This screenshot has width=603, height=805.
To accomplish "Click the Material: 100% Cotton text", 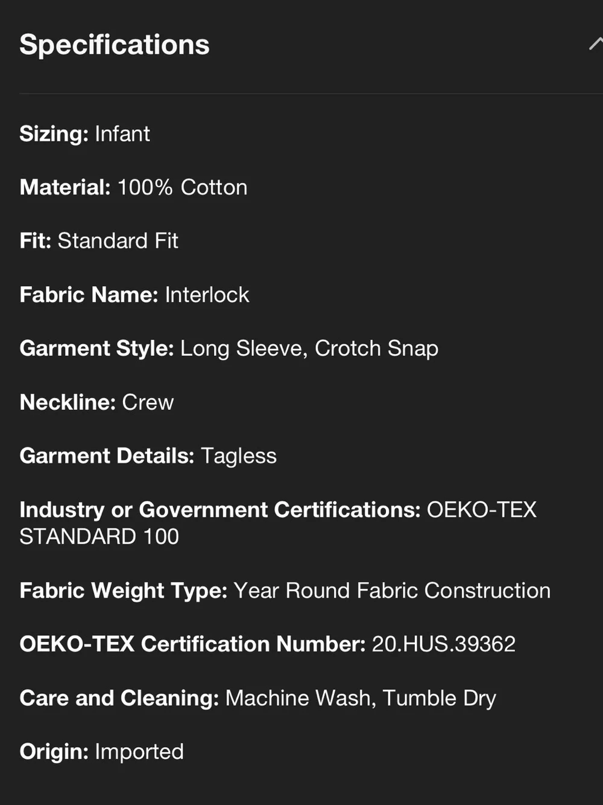I will (x=133, y=187).
